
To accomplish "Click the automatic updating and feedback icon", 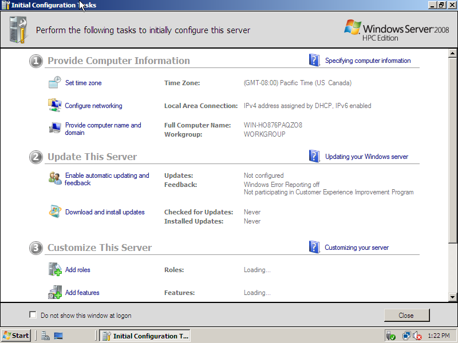I will click(x=54, y=178).
